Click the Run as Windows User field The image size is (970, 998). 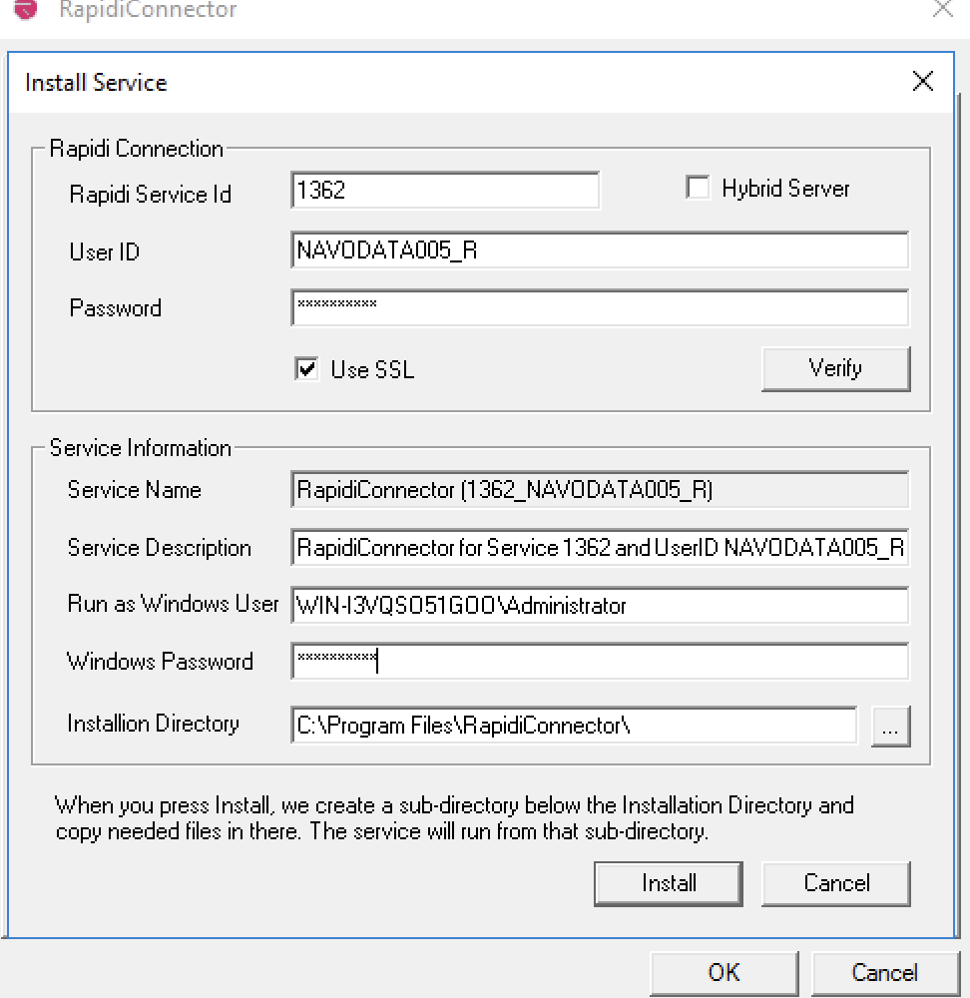pyautogui.click(x=600, y=606)
